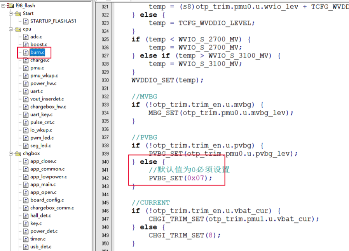Click line number 042 in the gutter

105,178
